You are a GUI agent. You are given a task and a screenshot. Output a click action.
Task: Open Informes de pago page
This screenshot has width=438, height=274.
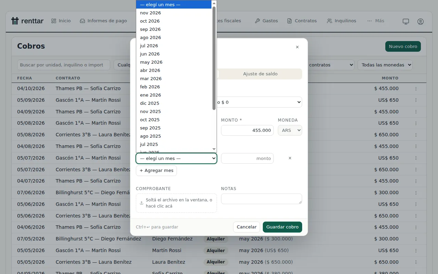103,21
